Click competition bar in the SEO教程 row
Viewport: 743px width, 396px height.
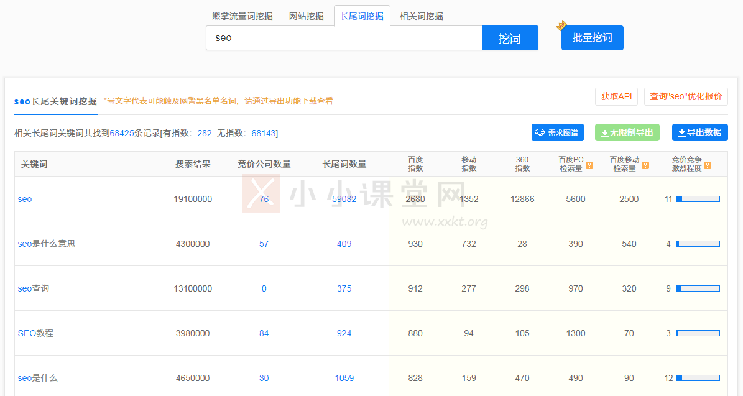698,333
